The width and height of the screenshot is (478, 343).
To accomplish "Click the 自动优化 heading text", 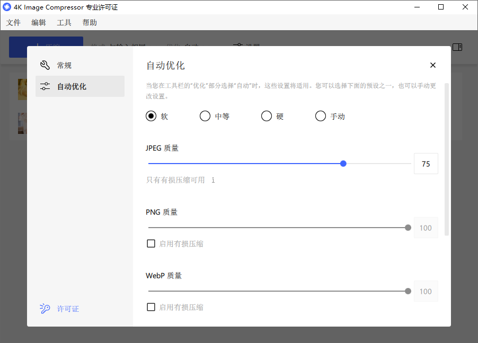I will (165, 66).
